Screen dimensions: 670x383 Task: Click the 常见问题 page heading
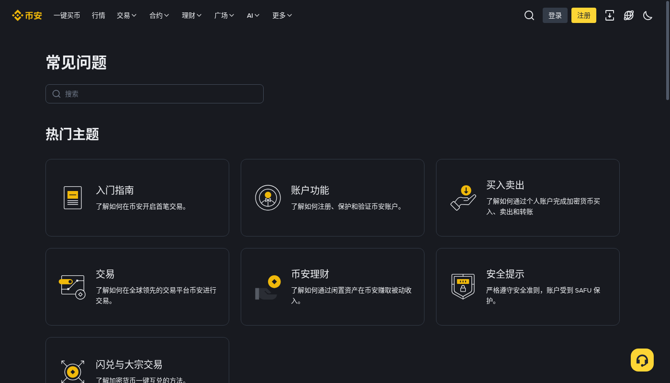(76, 62)
